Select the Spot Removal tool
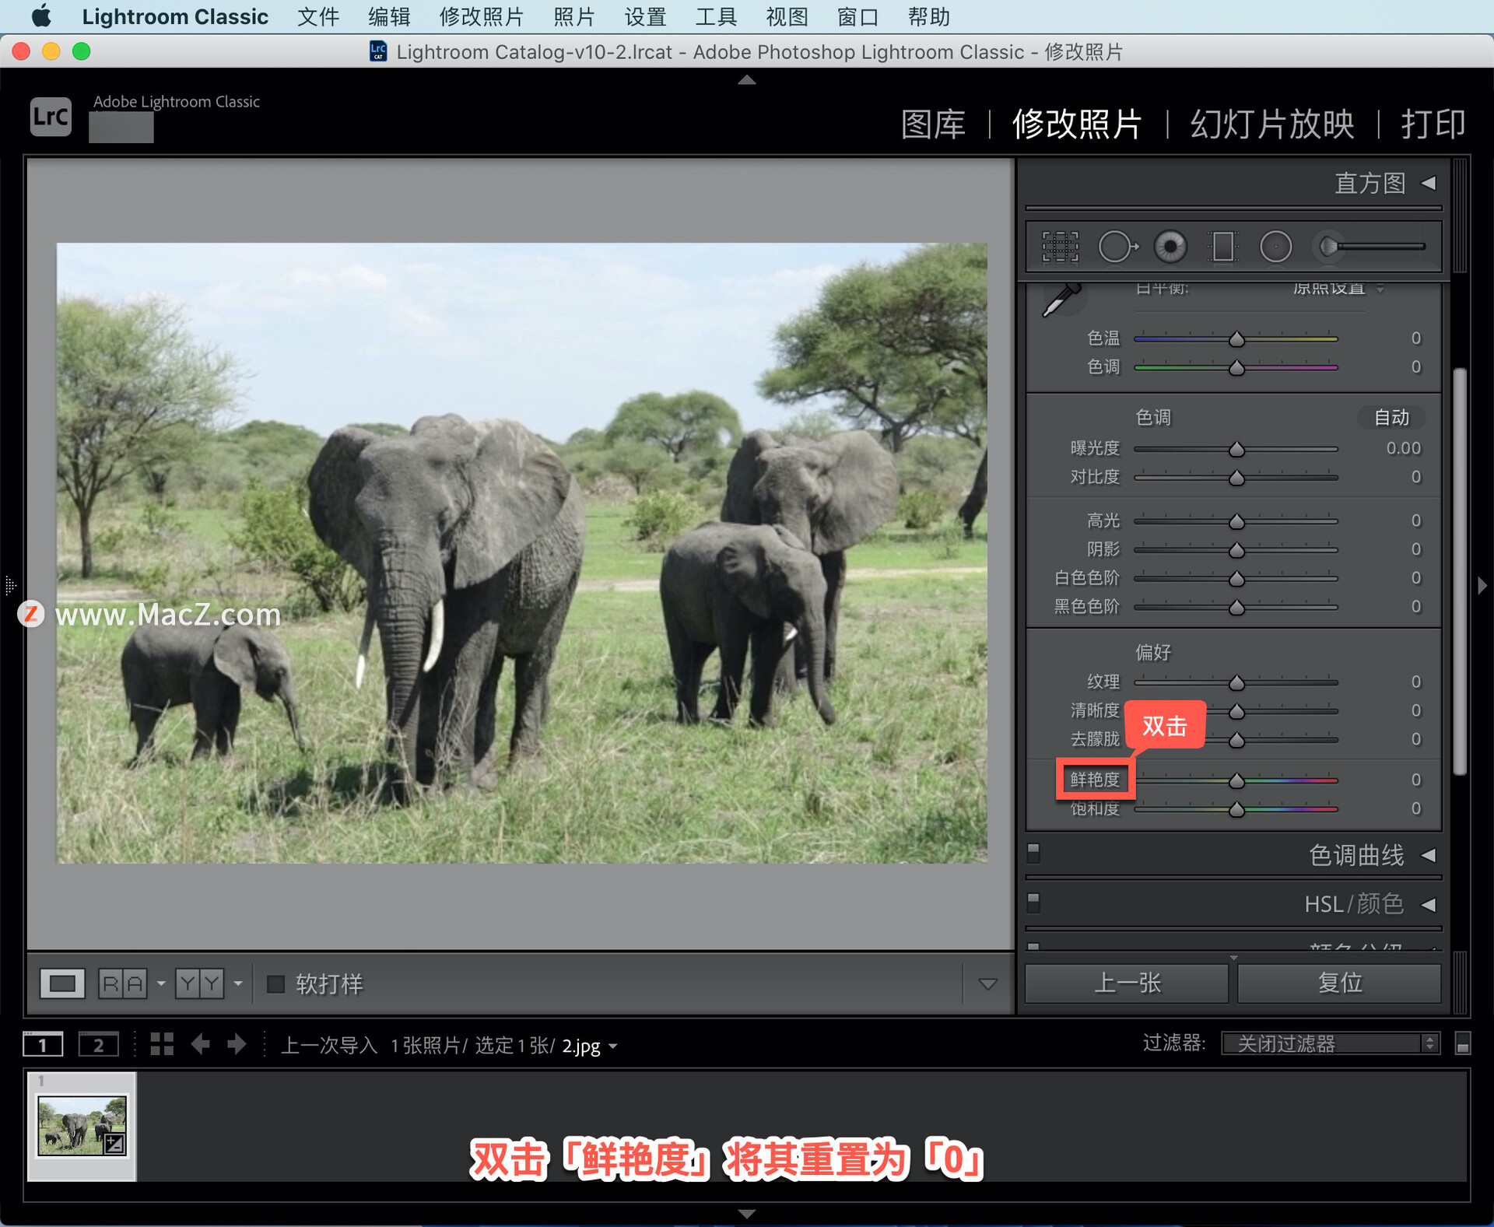This screenshot has width=1494, height=1227. point(1117,247)
